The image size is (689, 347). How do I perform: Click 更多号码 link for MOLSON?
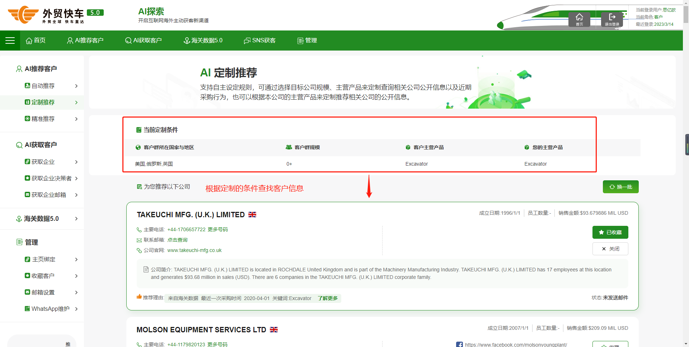217,344
